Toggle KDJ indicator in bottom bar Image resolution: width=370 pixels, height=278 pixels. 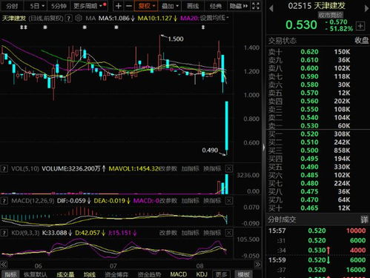click(202, 274)
